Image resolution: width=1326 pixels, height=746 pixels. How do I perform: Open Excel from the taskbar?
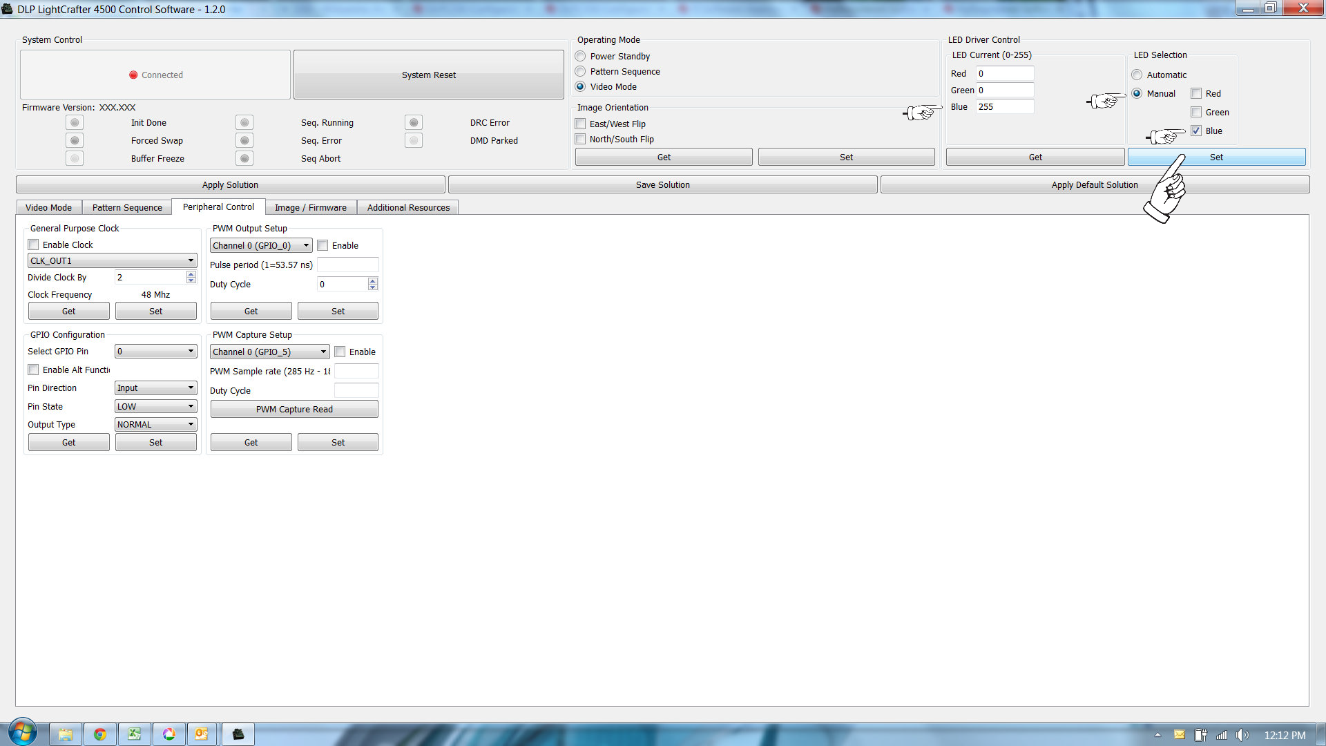[135, 734]
